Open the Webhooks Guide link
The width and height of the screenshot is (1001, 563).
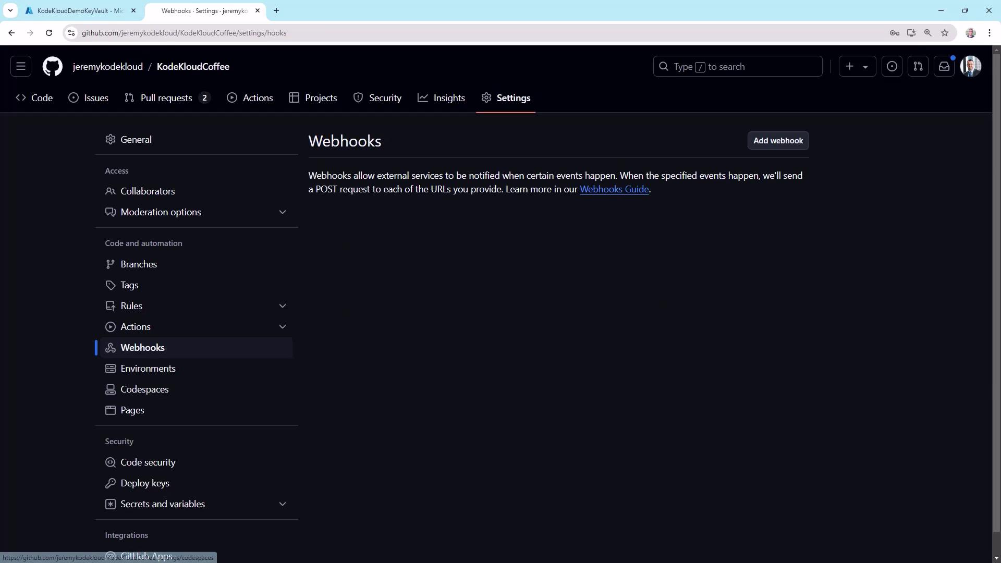(x=614, y=189)
